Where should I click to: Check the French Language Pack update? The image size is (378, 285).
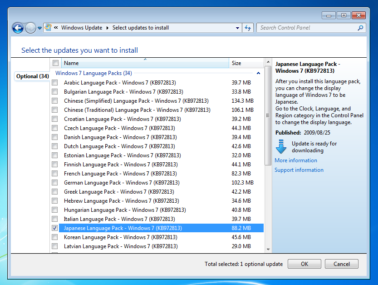pyautogui.click(x=54, y=173)
